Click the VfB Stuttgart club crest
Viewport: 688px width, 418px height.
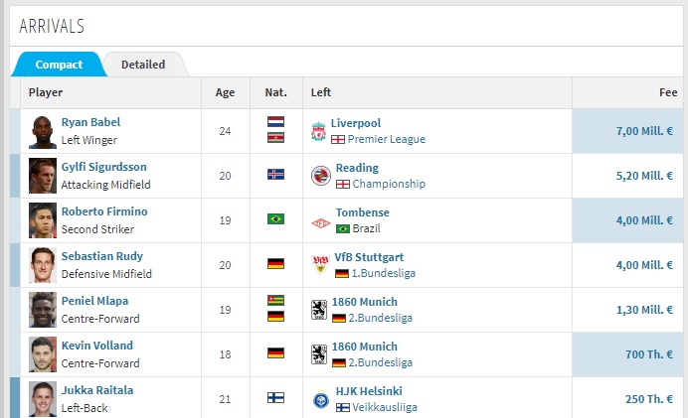(319, 265)
